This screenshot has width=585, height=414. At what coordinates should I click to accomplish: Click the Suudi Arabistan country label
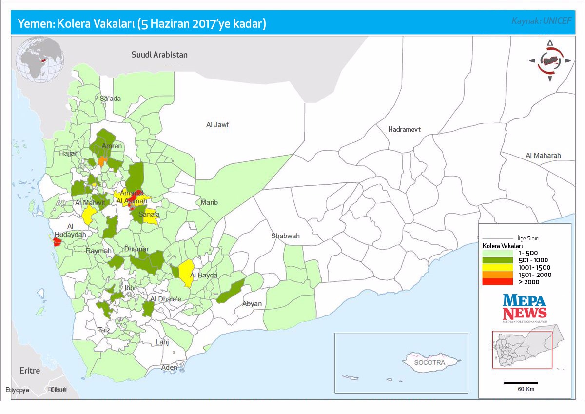pyautogui.click(x=159, y=55)
